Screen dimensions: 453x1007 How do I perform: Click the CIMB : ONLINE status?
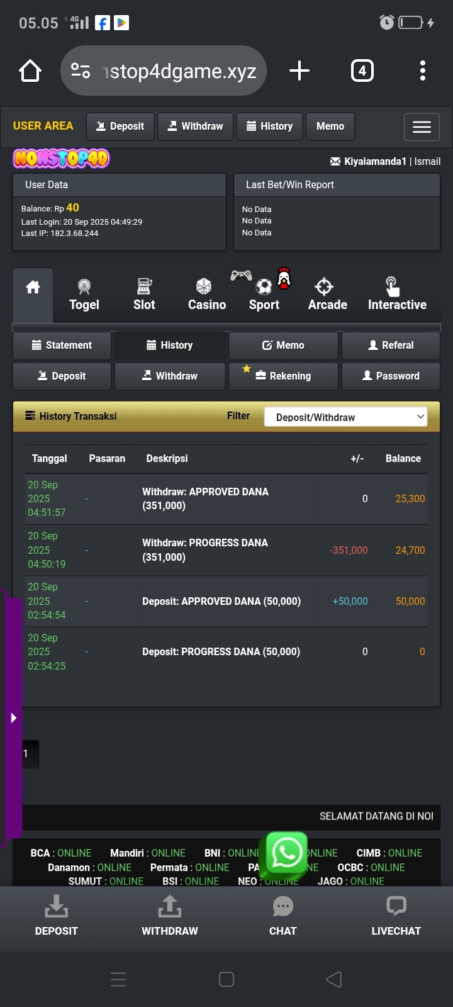coord(389,853)
